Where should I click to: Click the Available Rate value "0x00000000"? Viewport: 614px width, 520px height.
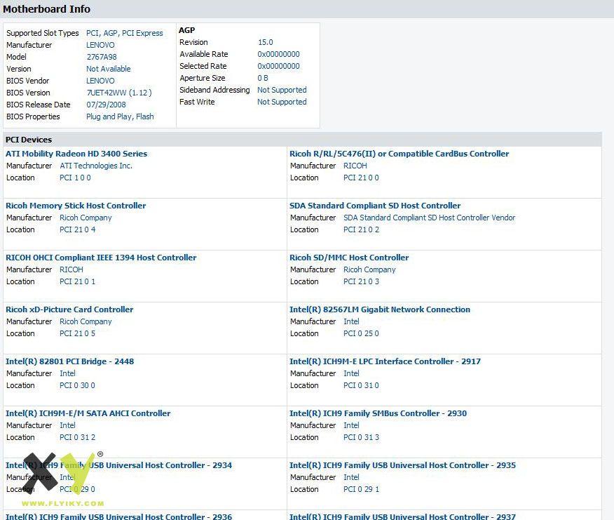click(278, 54)
